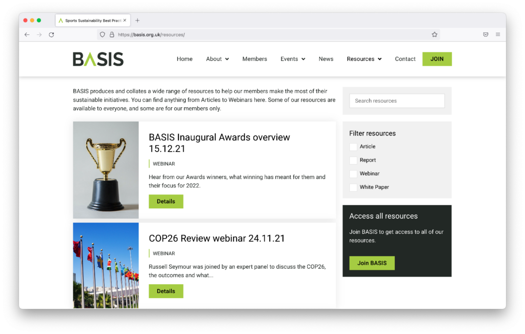Open the Members page

tap(254, 59)
